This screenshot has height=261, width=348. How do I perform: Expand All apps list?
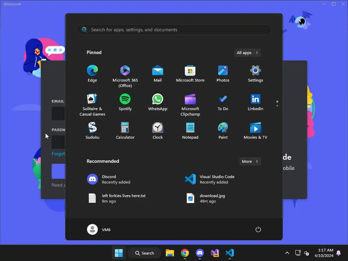[x=247, y=53]
